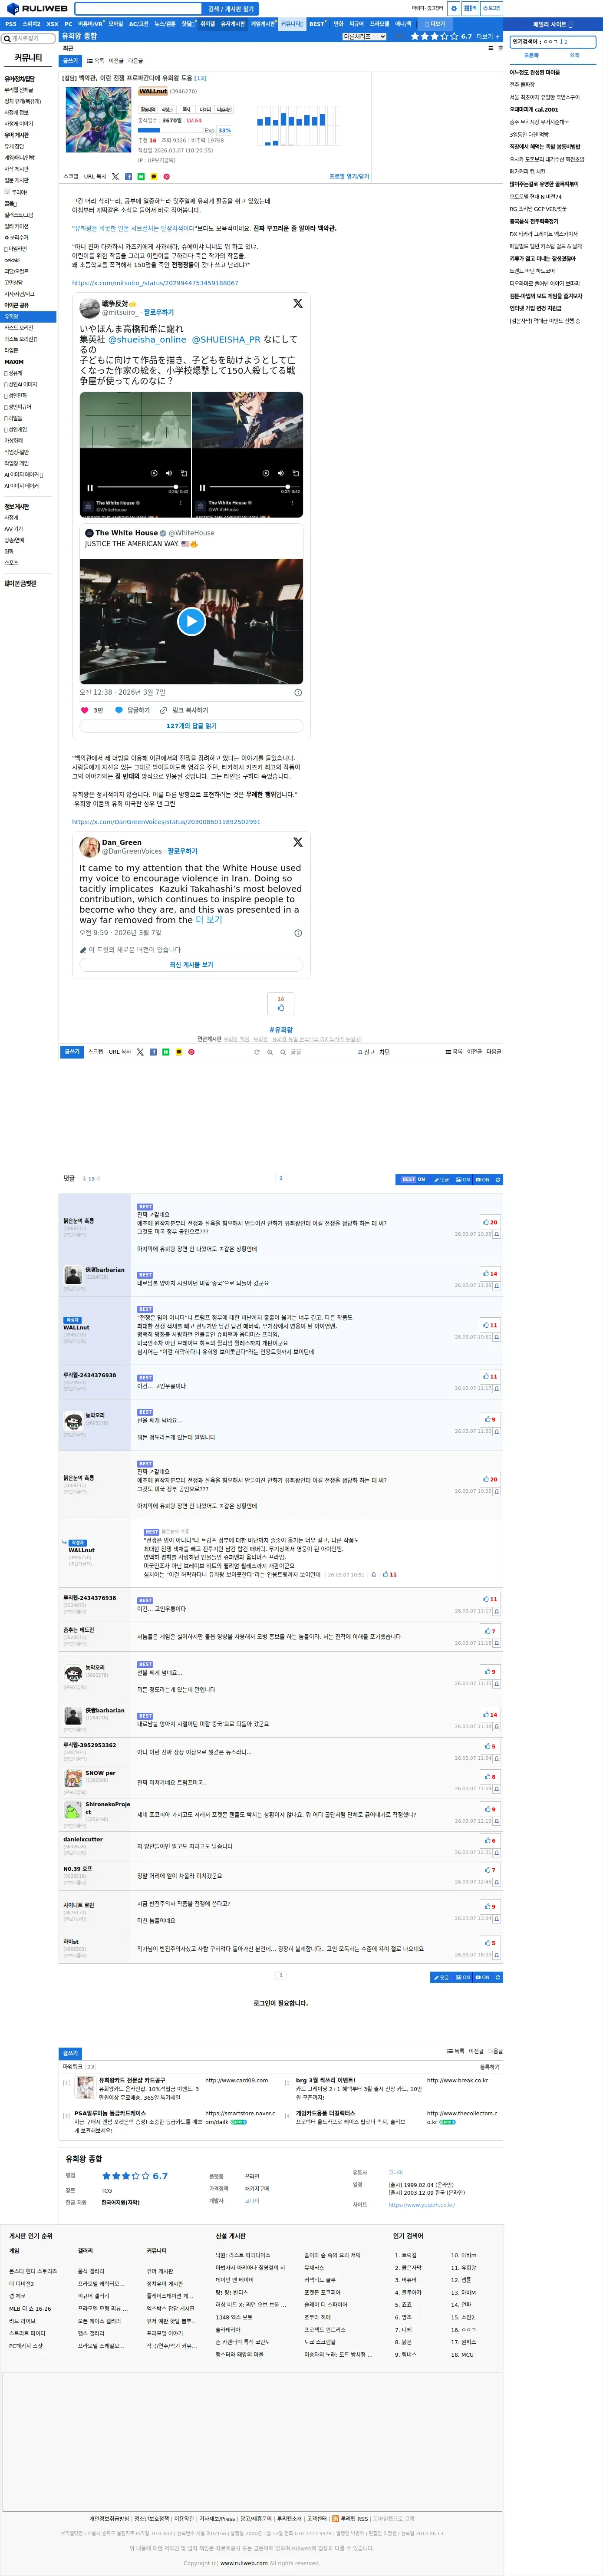Upvote barbarian's BEST comment with 14 likes
Image resolution: width=603 pixels, height=2576 pixels.
490,1274
